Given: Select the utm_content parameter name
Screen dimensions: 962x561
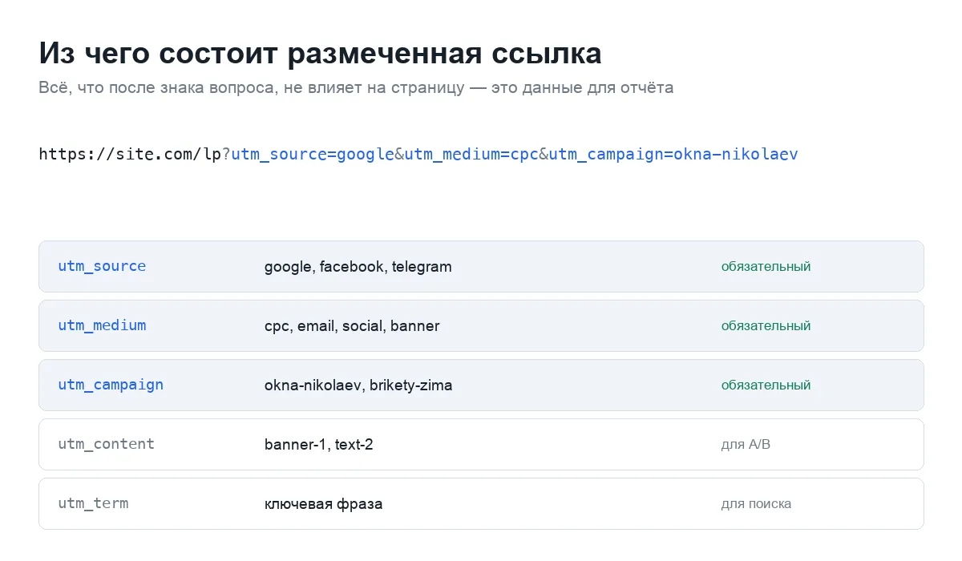Looking at the screenshot, I should [106, 444].
